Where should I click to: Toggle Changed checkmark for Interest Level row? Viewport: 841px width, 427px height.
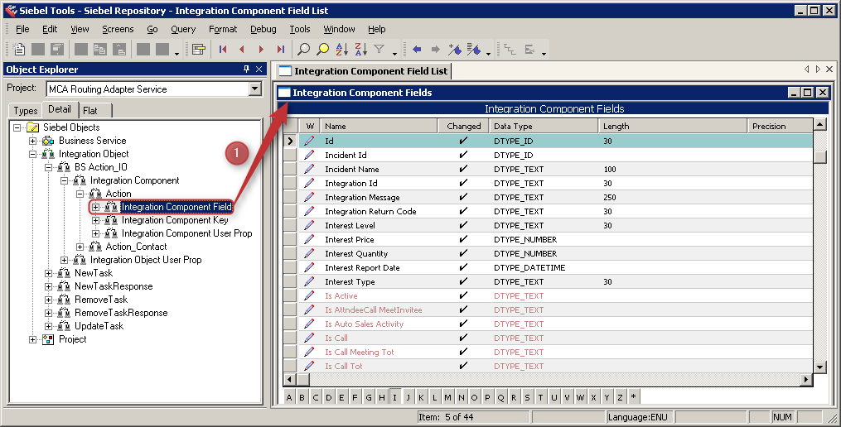pos(463,226)
